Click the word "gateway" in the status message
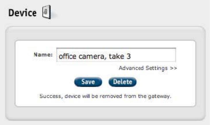The height and width of the screenshot is (125, 210). [159, 96]
